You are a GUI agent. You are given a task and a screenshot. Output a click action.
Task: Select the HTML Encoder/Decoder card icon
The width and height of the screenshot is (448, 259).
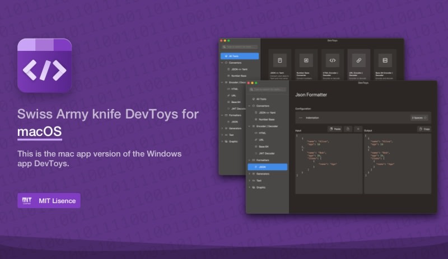332,60
